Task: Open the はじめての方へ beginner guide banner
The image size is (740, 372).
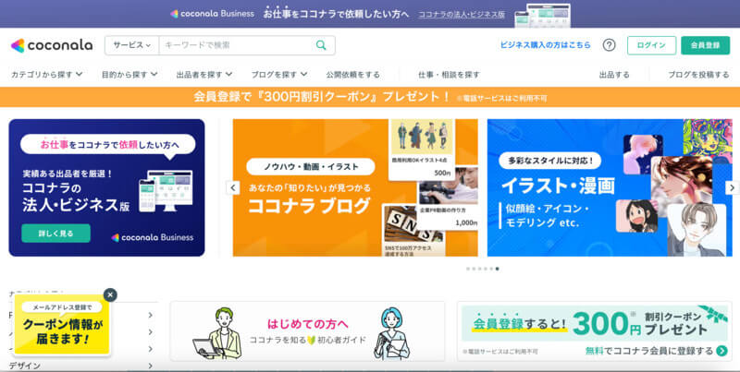Action: point(307,331)
